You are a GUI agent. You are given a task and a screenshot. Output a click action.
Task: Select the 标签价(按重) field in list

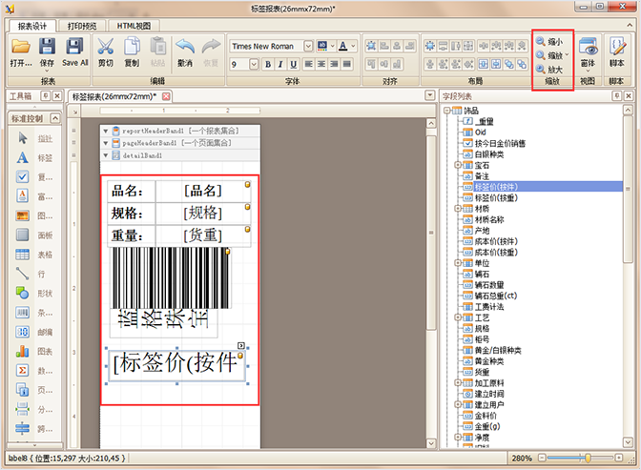[x=496, y=197]
